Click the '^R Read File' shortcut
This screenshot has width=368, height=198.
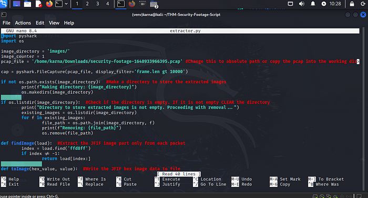coord(55,184)
